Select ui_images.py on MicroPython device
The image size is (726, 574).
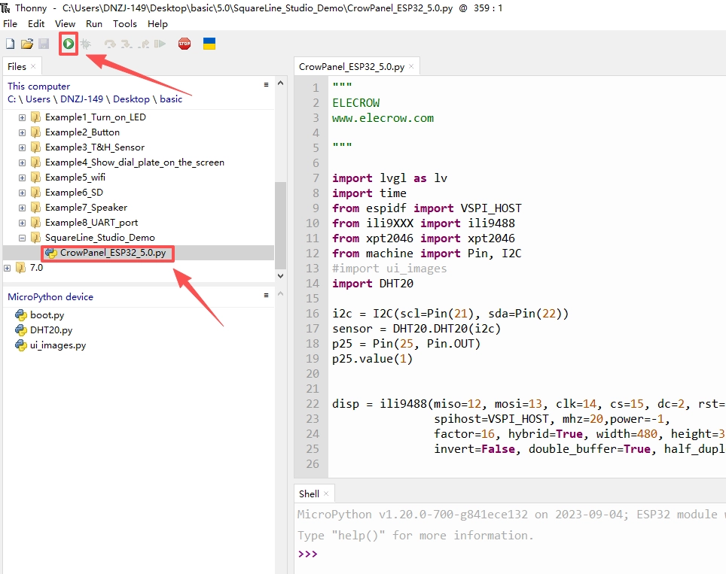pyautogui.click(x=58, y=345)
